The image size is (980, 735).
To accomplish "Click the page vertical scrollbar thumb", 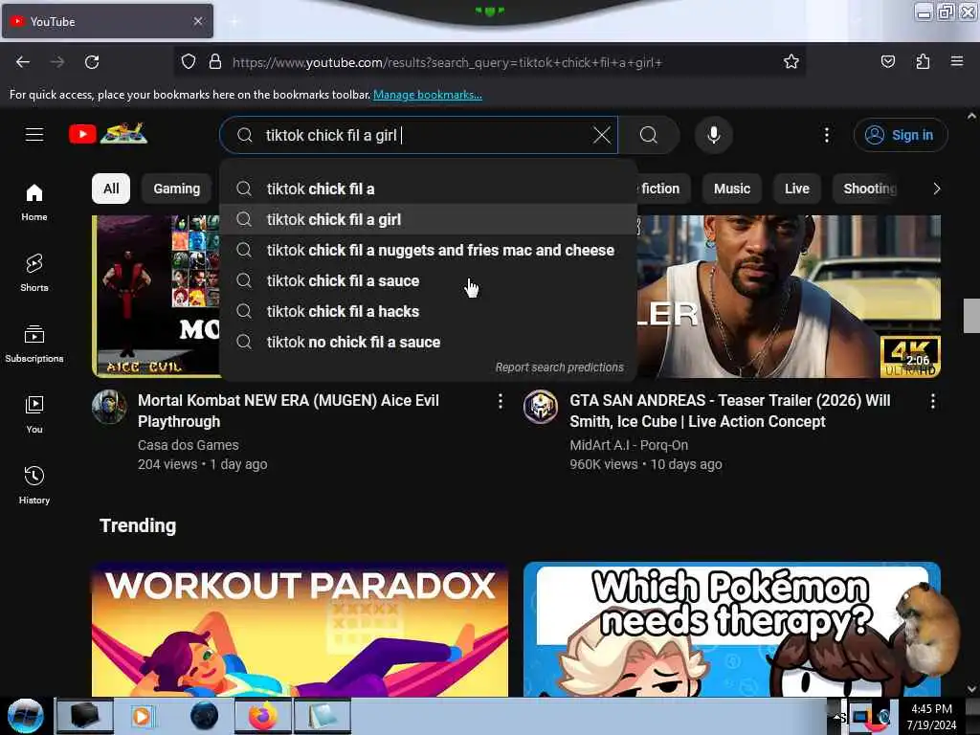I will tap(971, 316).
